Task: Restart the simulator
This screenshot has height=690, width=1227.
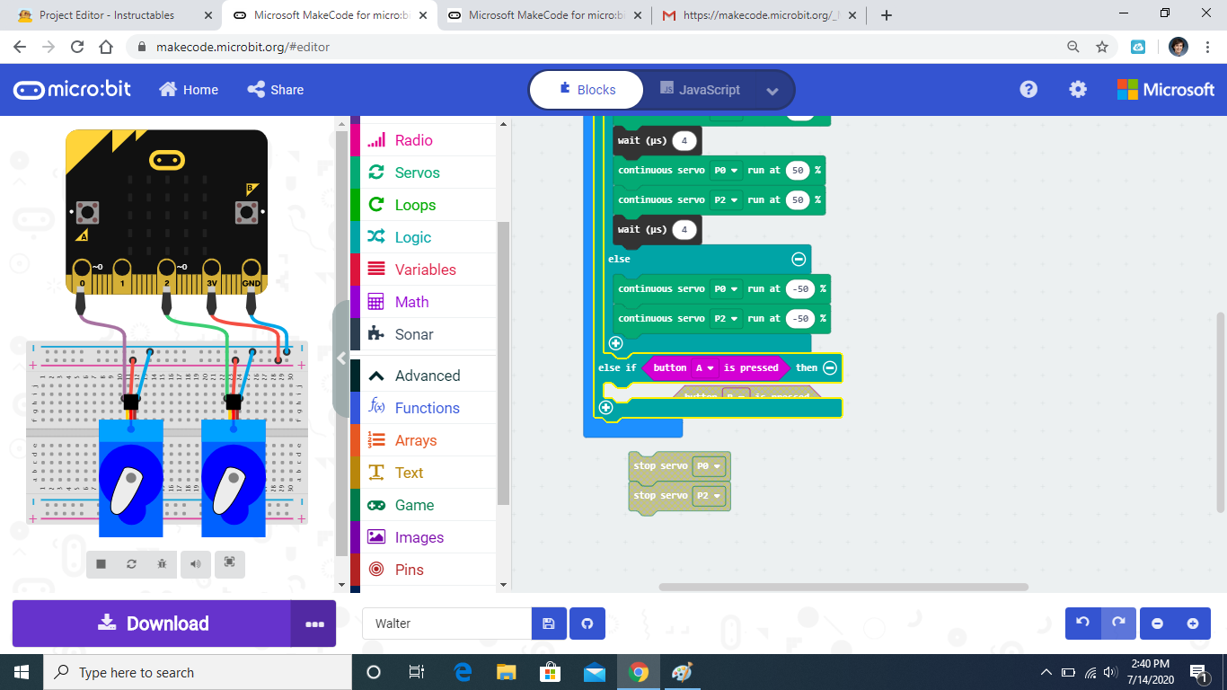Action: point(131,563)
